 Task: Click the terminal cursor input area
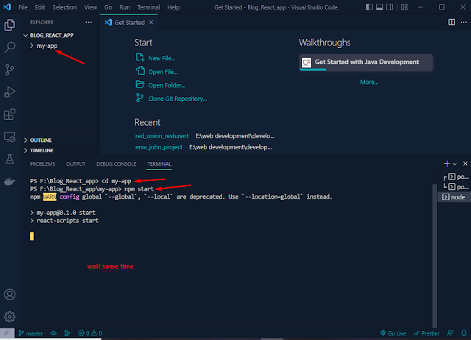(32, 236)
